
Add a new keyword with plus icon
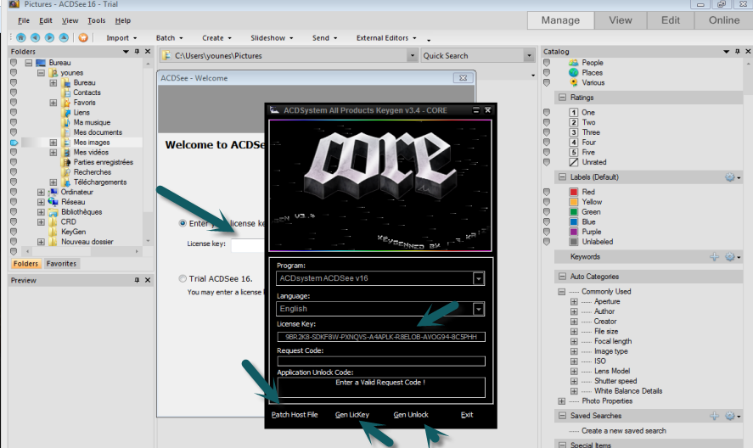(x=715, y=257)
